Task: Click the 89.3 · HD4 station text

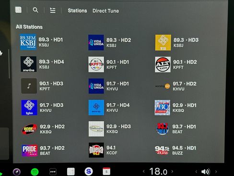Action: point(51,62)
